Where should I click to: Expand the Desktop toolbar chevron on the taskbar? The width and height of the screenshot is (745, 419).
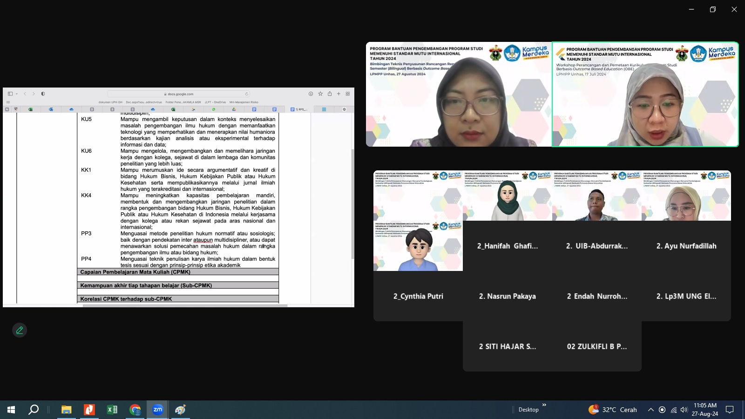click(x=544, y=405)
